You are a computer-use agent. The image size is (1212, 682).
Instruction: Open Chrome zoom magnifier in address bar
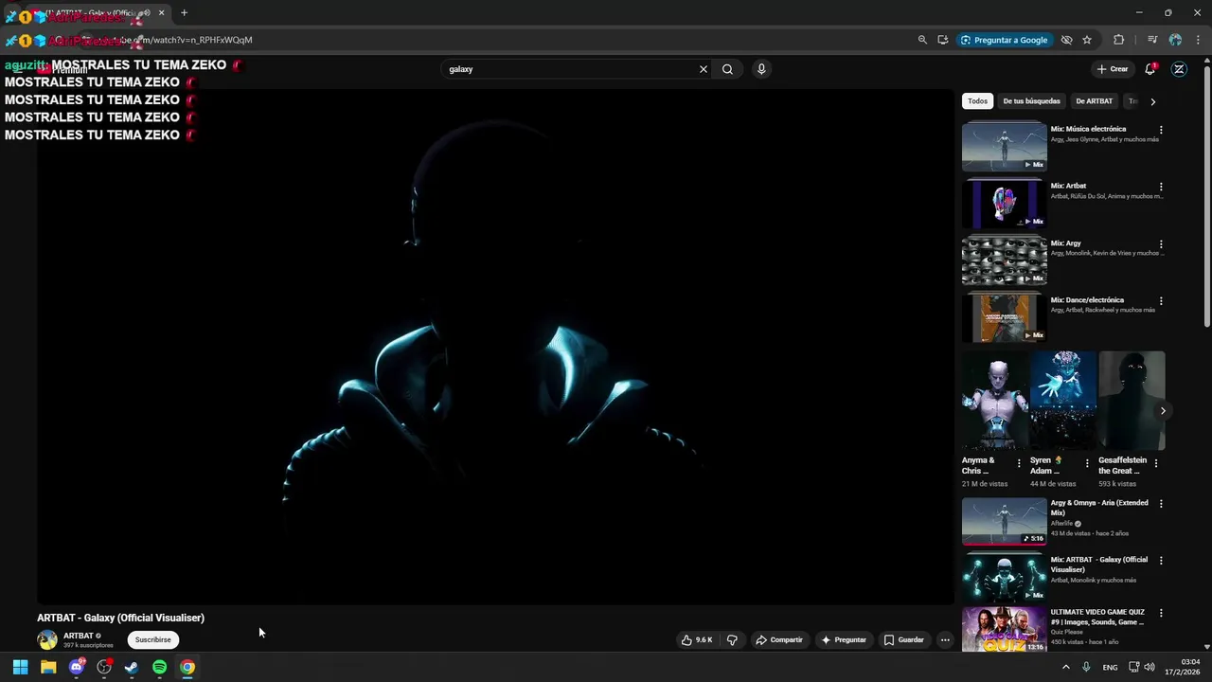pyautogui.click(x=922, y=40)
